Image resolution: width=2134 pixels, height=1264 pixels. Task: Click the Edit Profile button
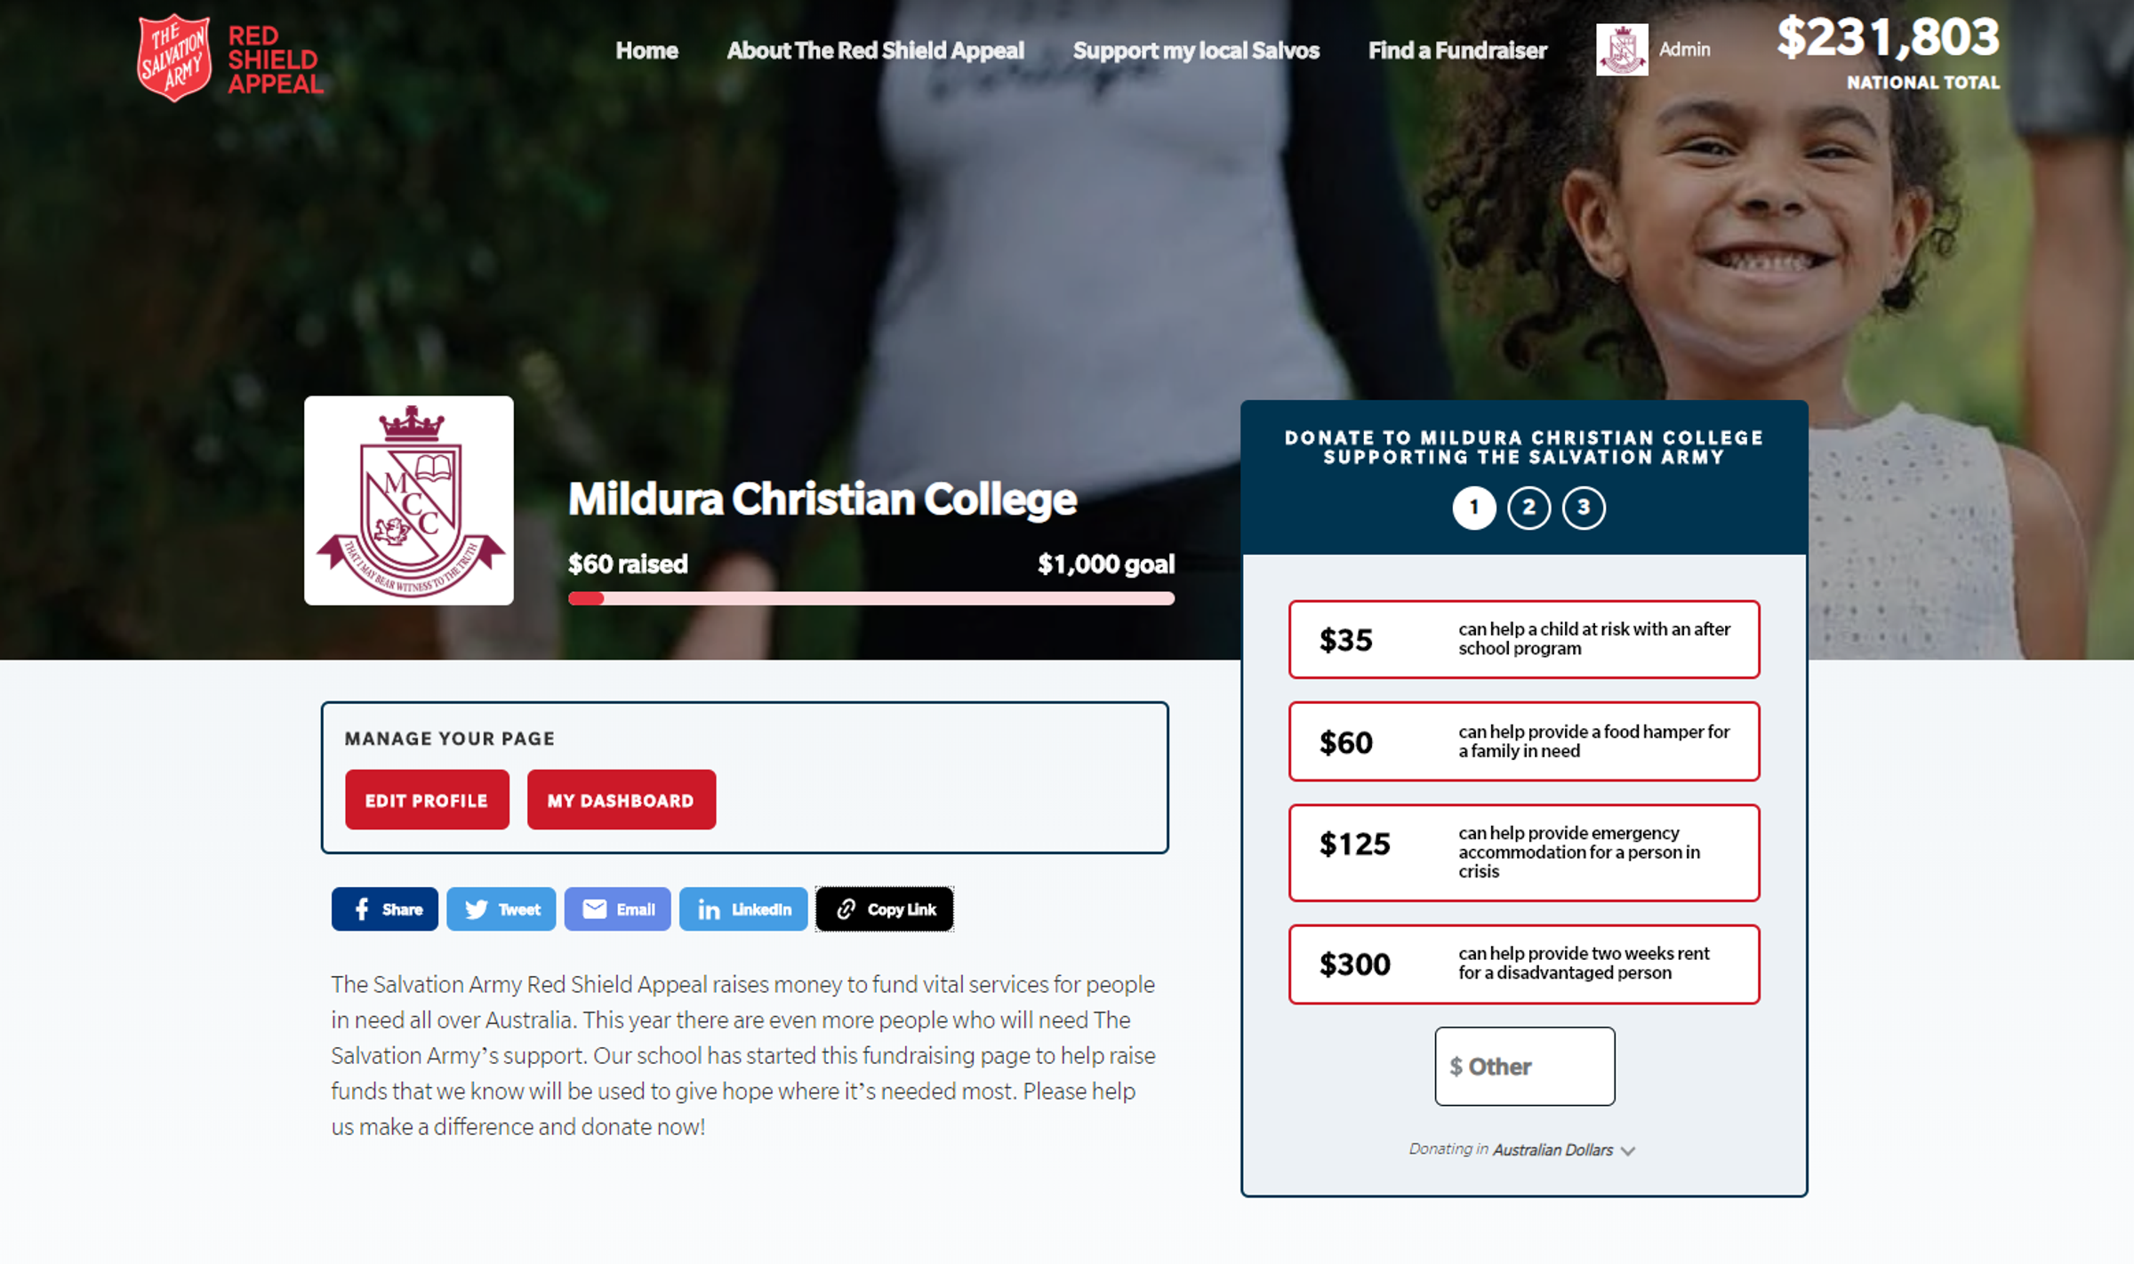pyautogui.click(x=427, y=799)
